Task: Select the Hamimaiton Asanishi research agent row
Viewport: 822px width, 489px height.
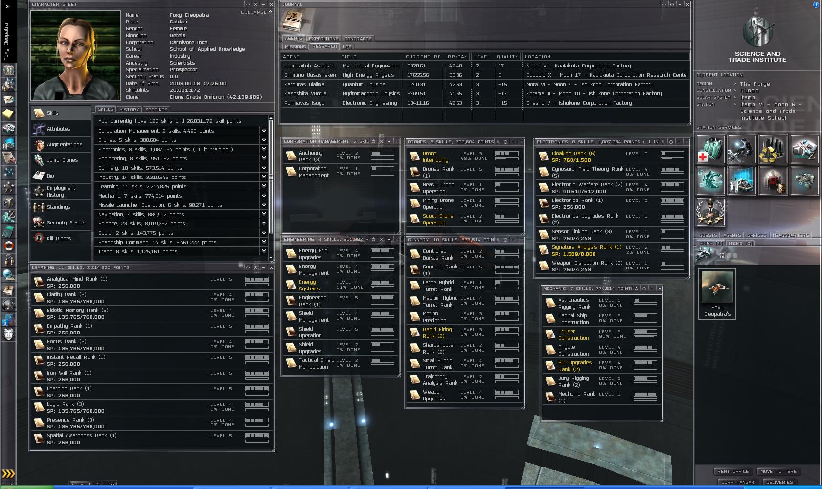Action: point(485,66)
